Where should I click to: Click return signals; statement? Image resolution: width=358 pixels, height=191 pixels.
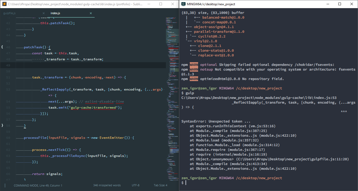point(47,174)
